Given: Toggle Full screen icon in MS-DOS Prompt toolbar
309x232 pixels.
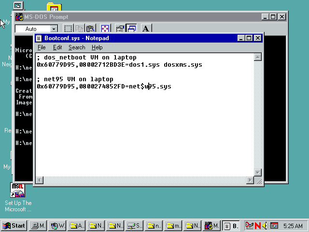Looking at the screenshot, I should click(105, 29).
